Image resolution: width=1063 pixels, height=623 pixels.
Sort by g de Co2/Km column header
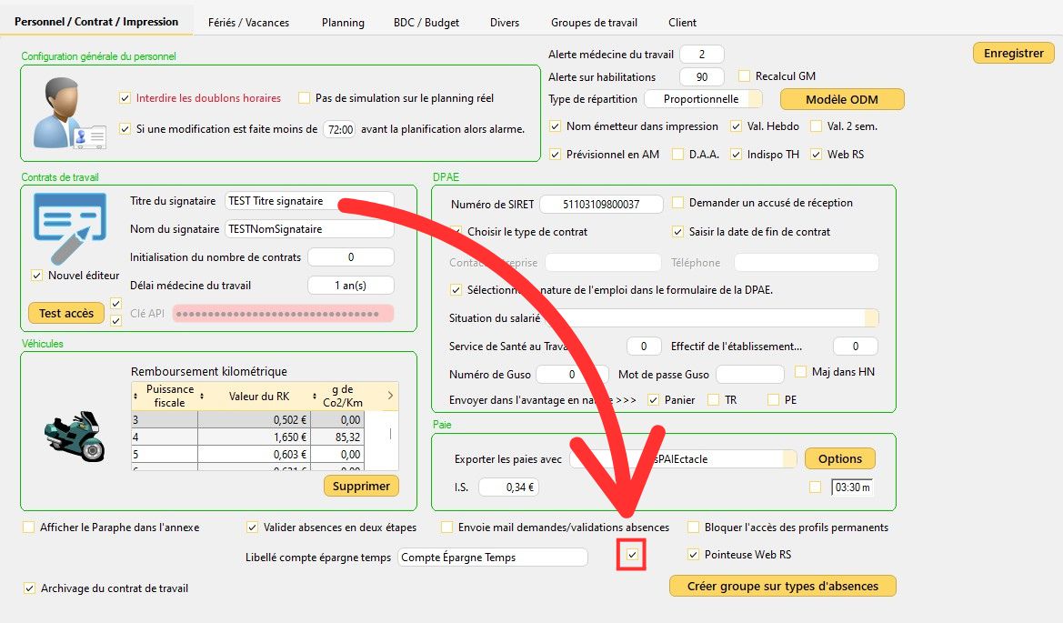pyautogui.click(x=341, y=396)
